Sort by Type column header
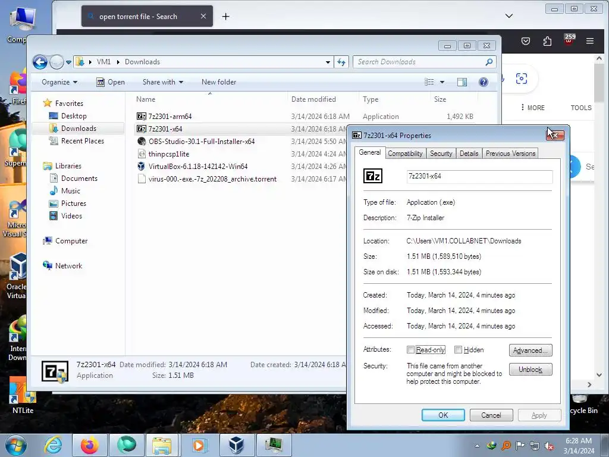The width and height of the screenshot is (609, 457). pyautogui.click(x=371, y=99)
